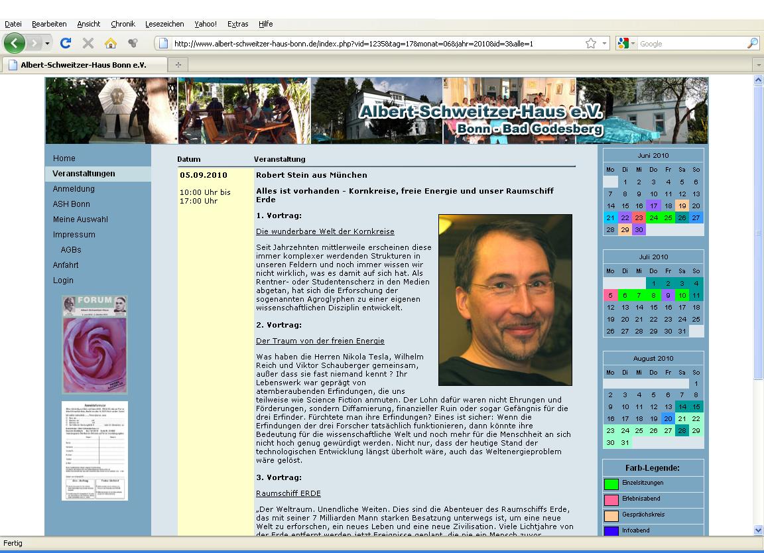Click the green browser back button

click(15, 44)
